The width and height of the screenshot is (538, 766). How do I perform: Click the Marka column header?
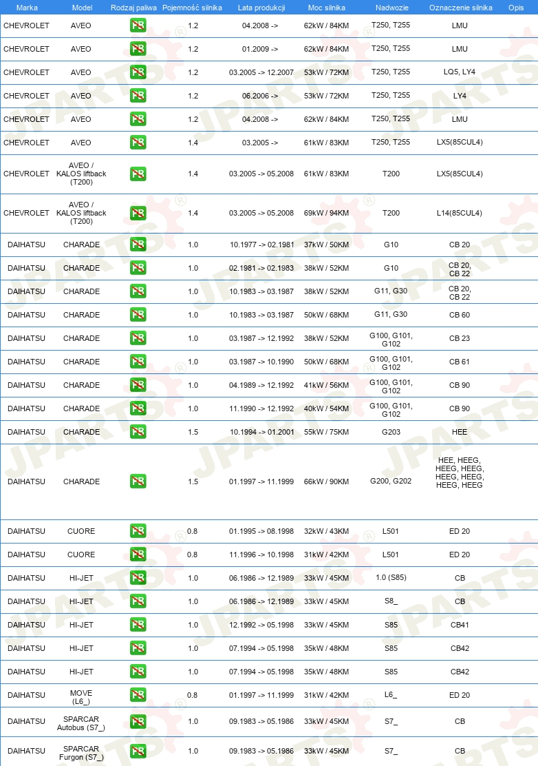(27, 8)
